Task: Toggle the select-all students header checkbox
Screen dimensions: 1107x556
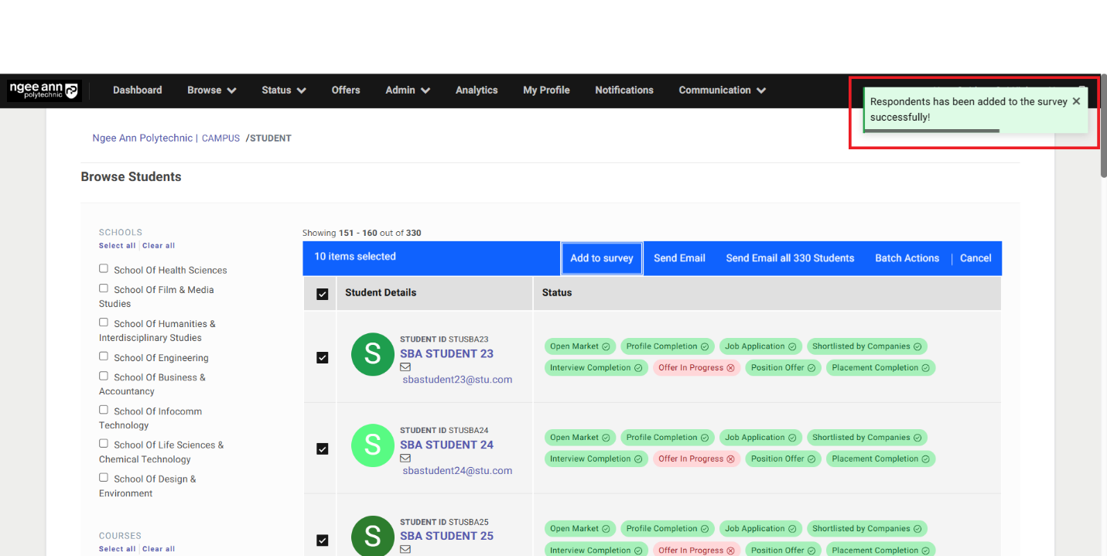Action: [323, 294]
